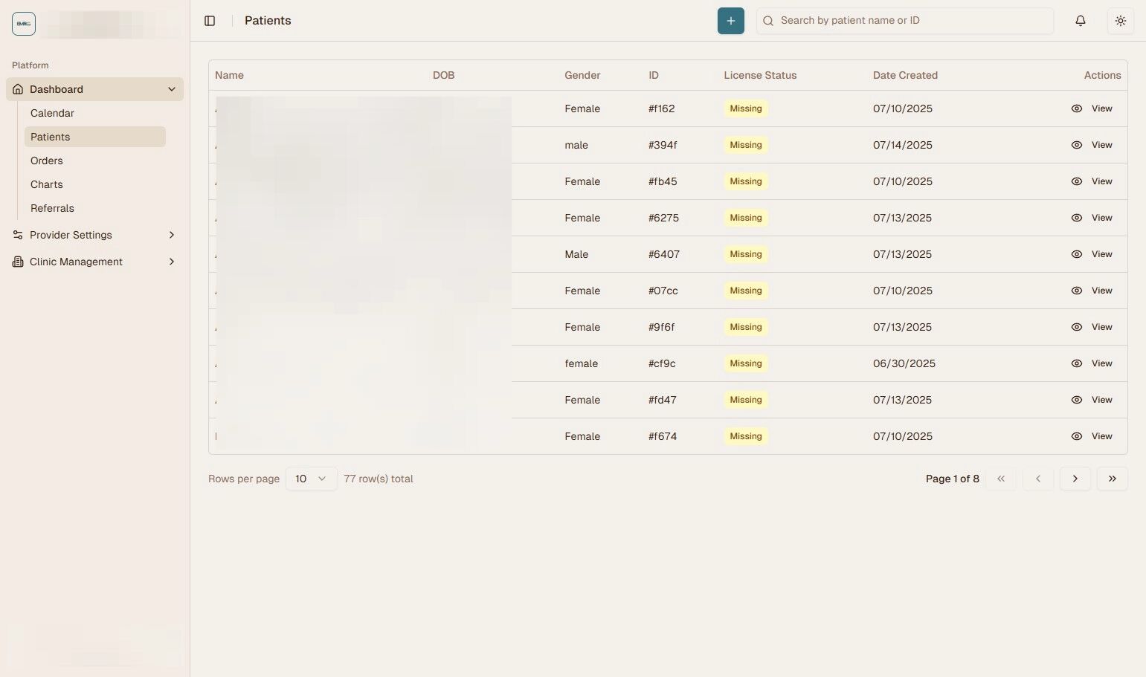Open the rows per page dropdown
Viewport: 1146px width, 677px height.
click(x=311, y=479)
